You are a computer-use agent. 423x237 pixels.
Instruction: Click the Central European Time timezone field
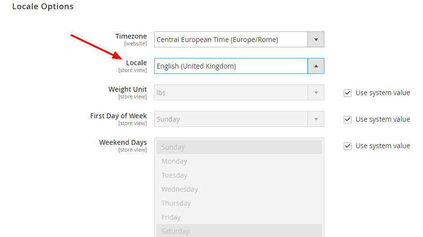[231, 40]
